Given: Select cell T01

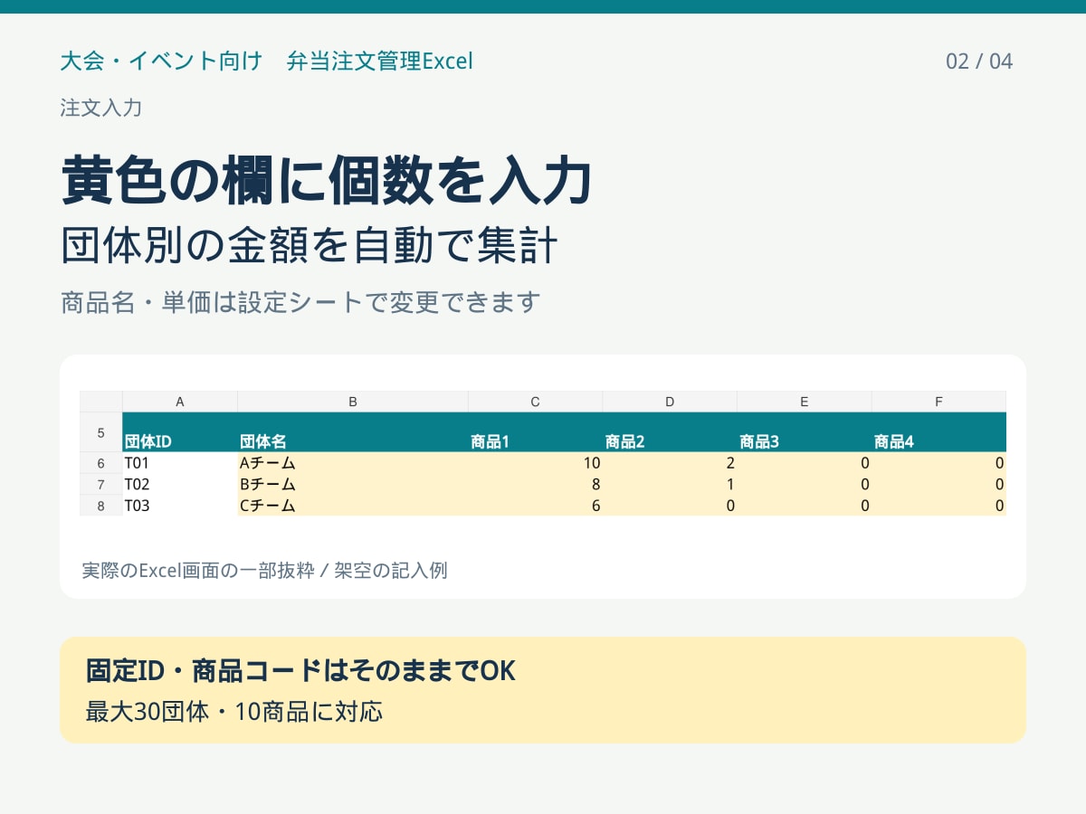Looking at the screenshot, I should click(x=180, y=463).
